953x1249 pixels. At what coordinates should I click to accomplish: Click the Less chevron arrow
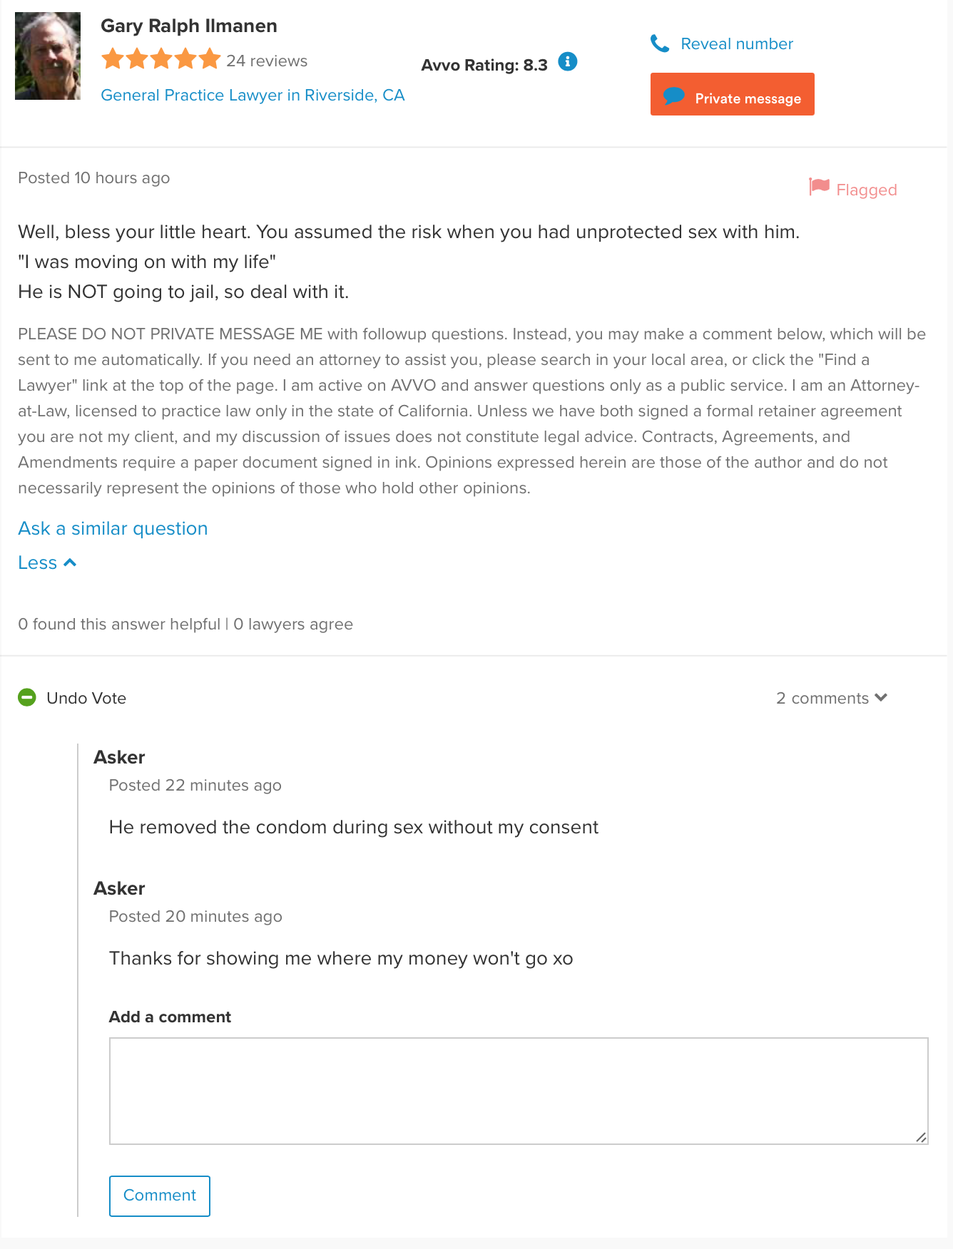[70, 562]
